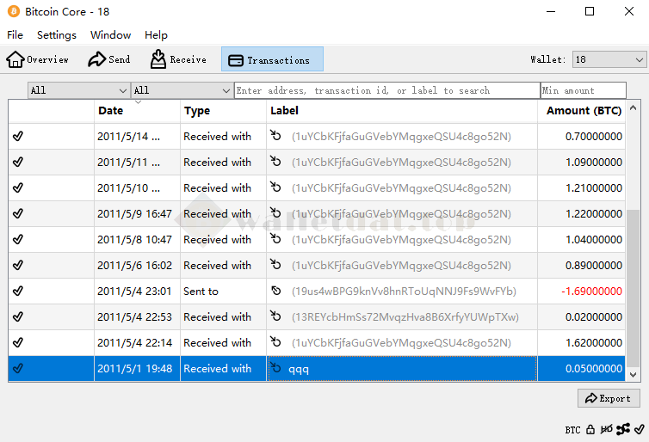Click the sync status checkmark icon

[x=639, y=429]
